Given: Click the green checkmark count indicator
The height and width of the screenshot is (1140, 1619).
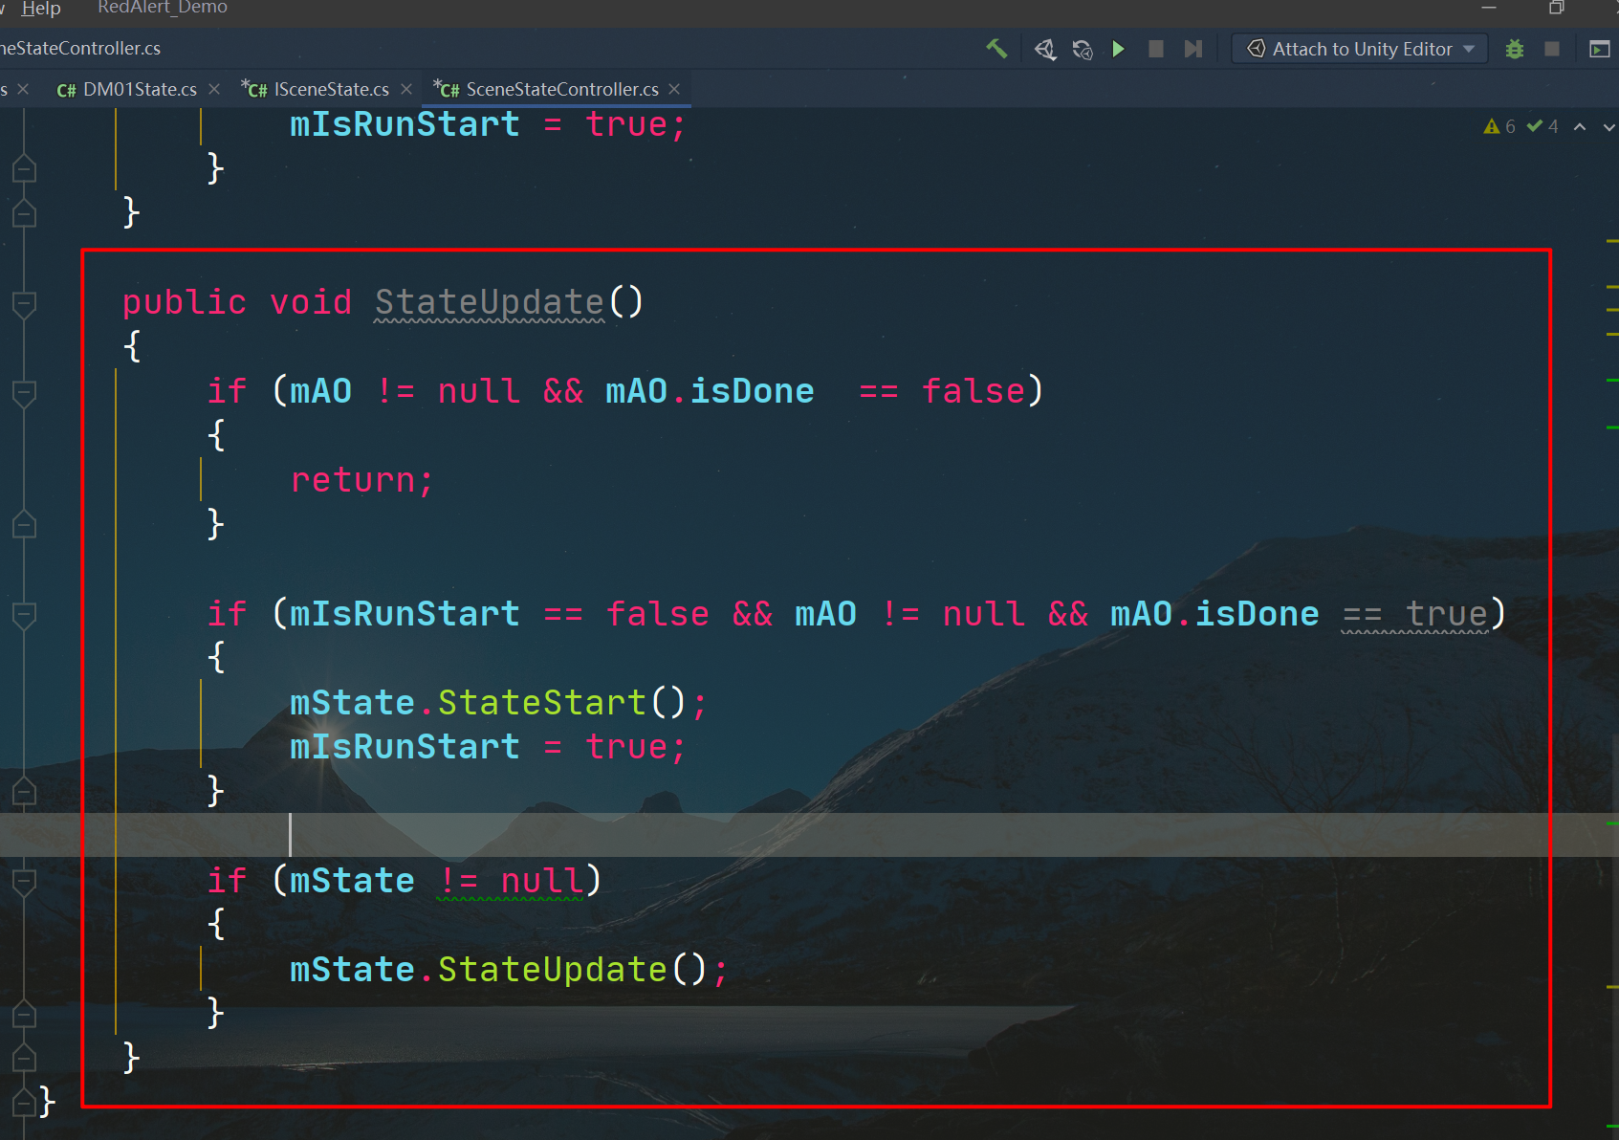Looking at the screenshot, I should [1542, 126].
